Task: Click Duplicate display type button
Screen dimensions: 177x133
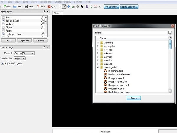Action: [24, 40]
